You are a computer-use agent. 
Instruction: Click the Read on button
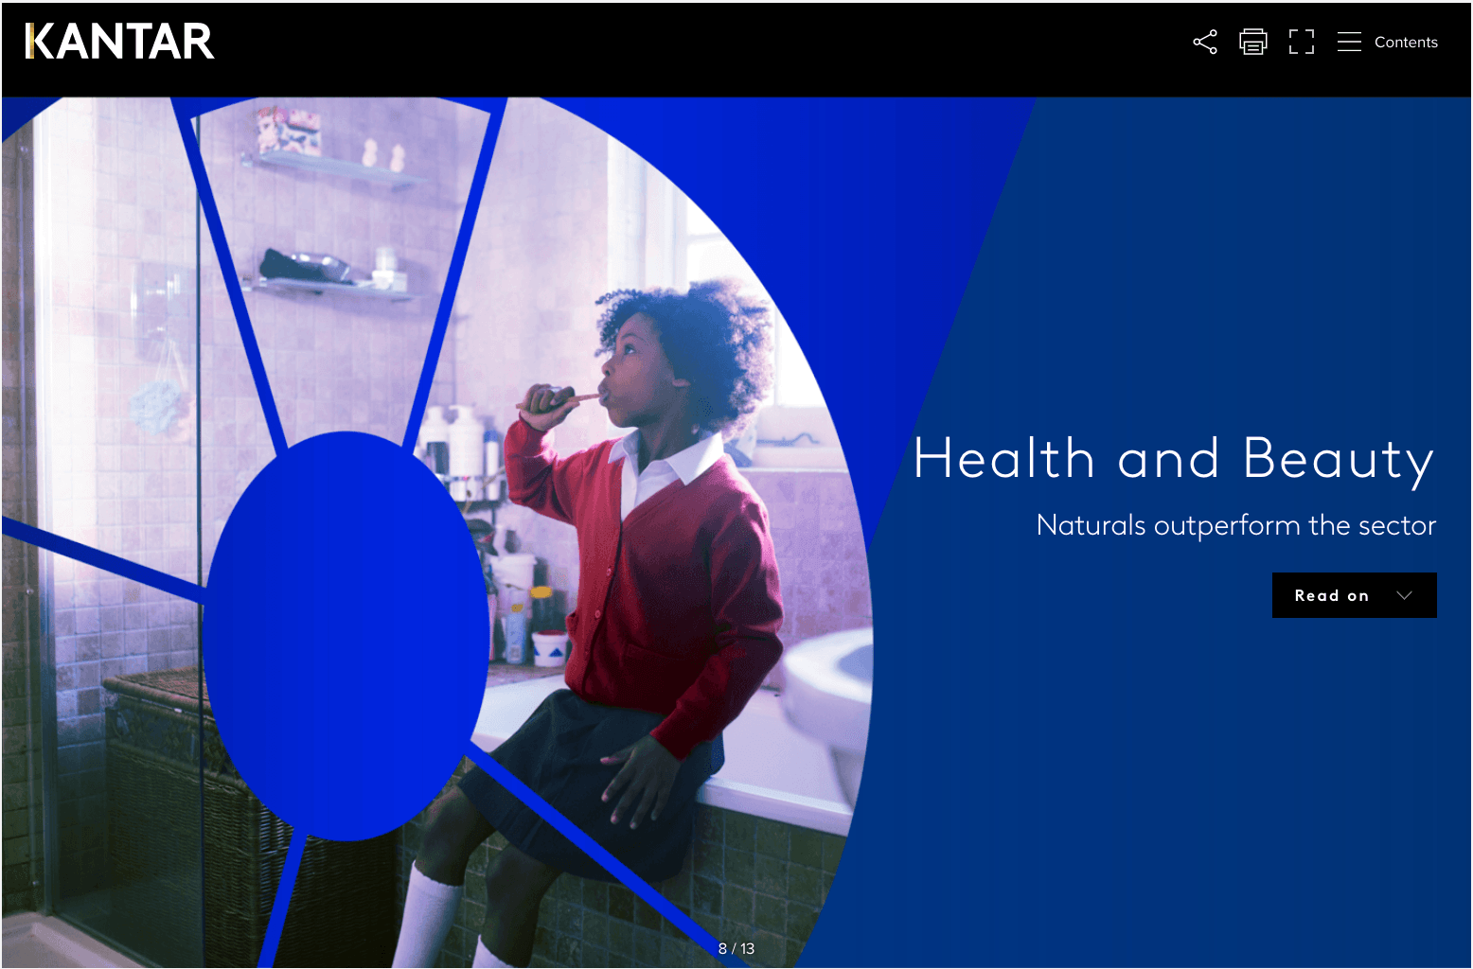[x=1355, y=595]
